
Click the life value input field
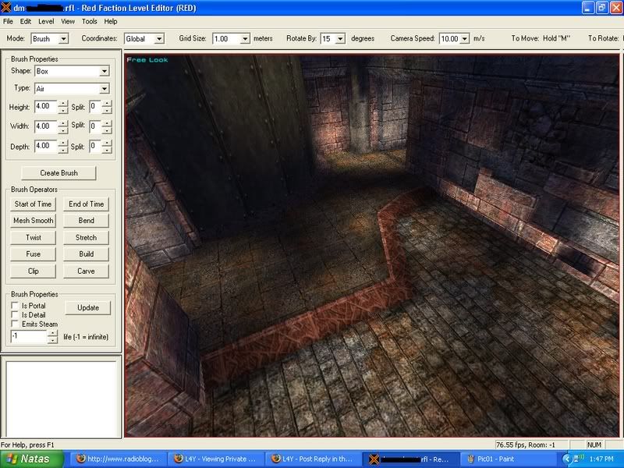click(x=29, y=337)
